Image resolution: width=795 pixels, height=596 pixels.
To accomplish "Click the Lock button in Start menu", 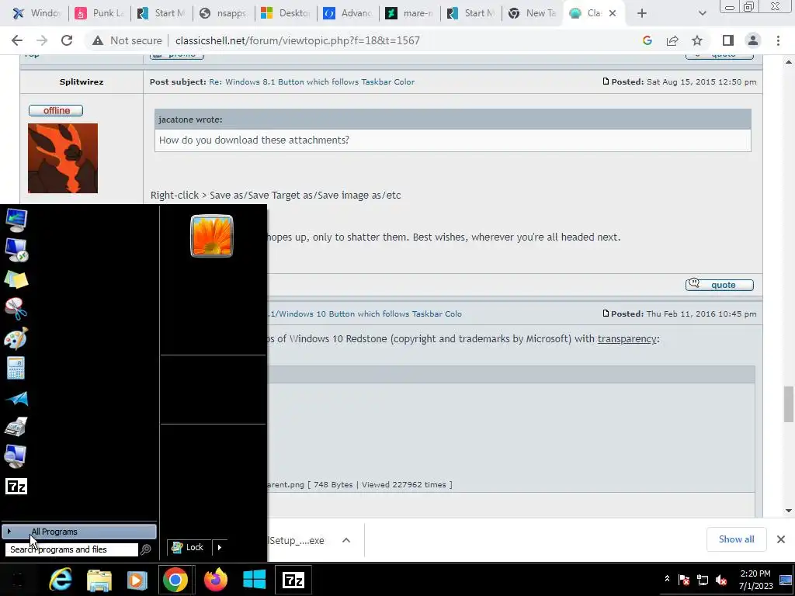I will [189, 547].
